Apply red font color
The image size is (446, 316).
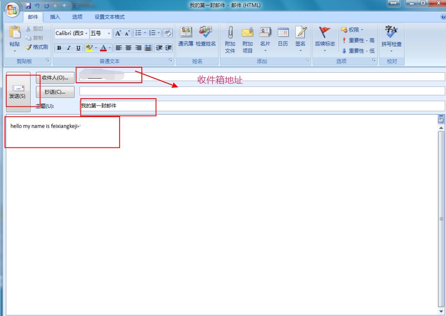click(104, 48)
